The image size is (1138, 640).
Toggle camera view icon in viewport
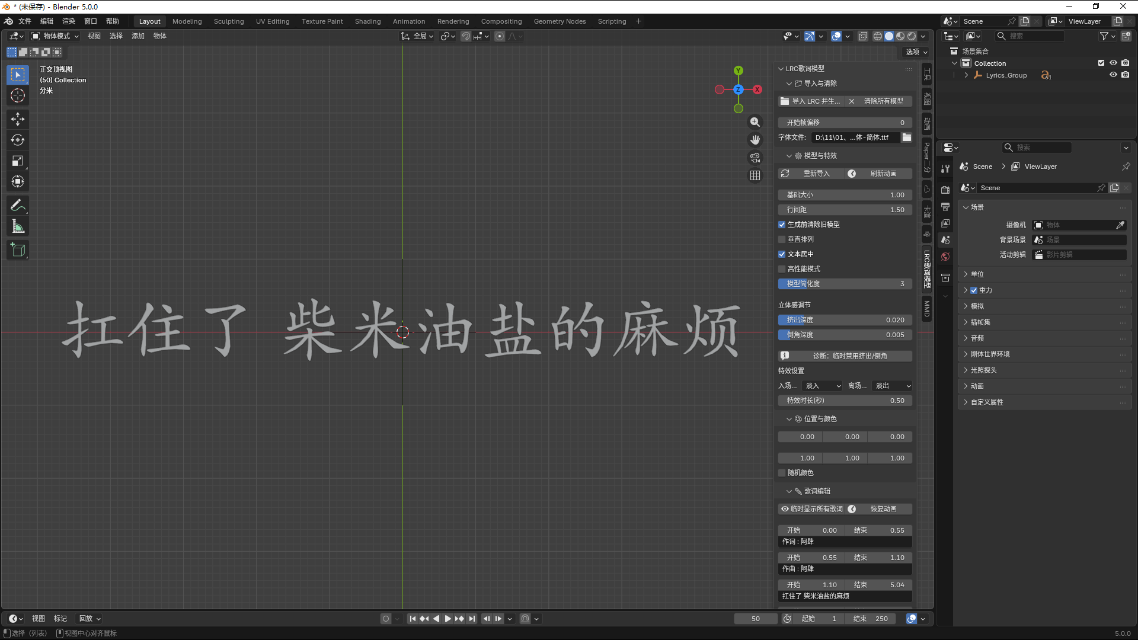click(755, 158)
